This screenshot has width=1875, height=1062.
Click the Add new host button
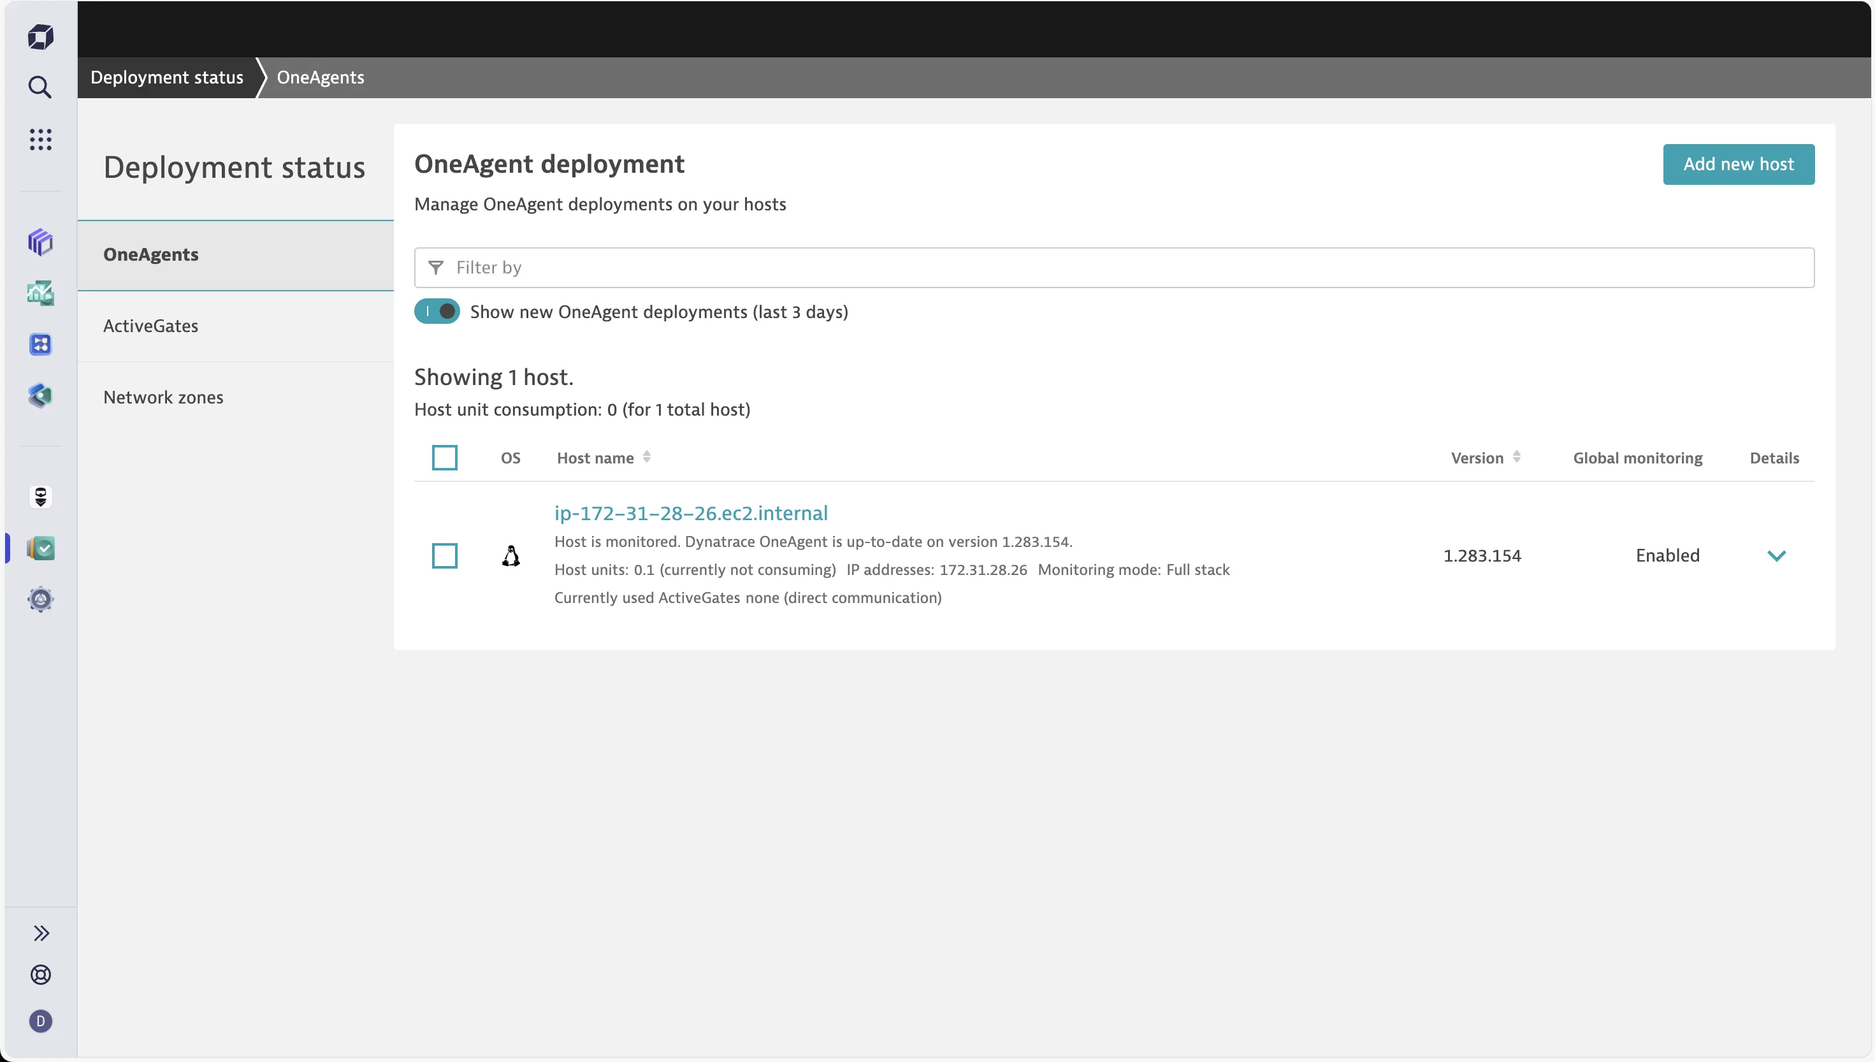click(x=1739, y=164)
